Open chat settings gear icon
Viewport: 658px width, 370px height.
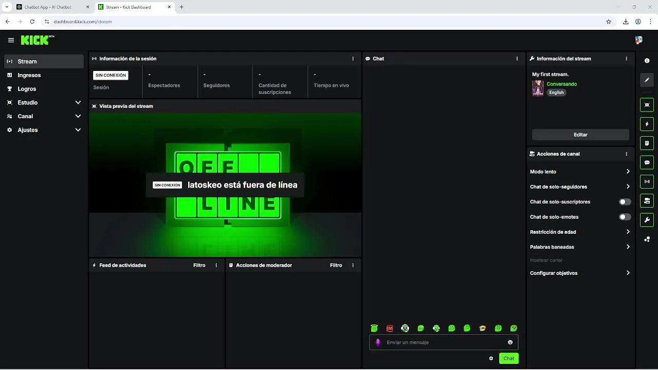click(491, 358)
